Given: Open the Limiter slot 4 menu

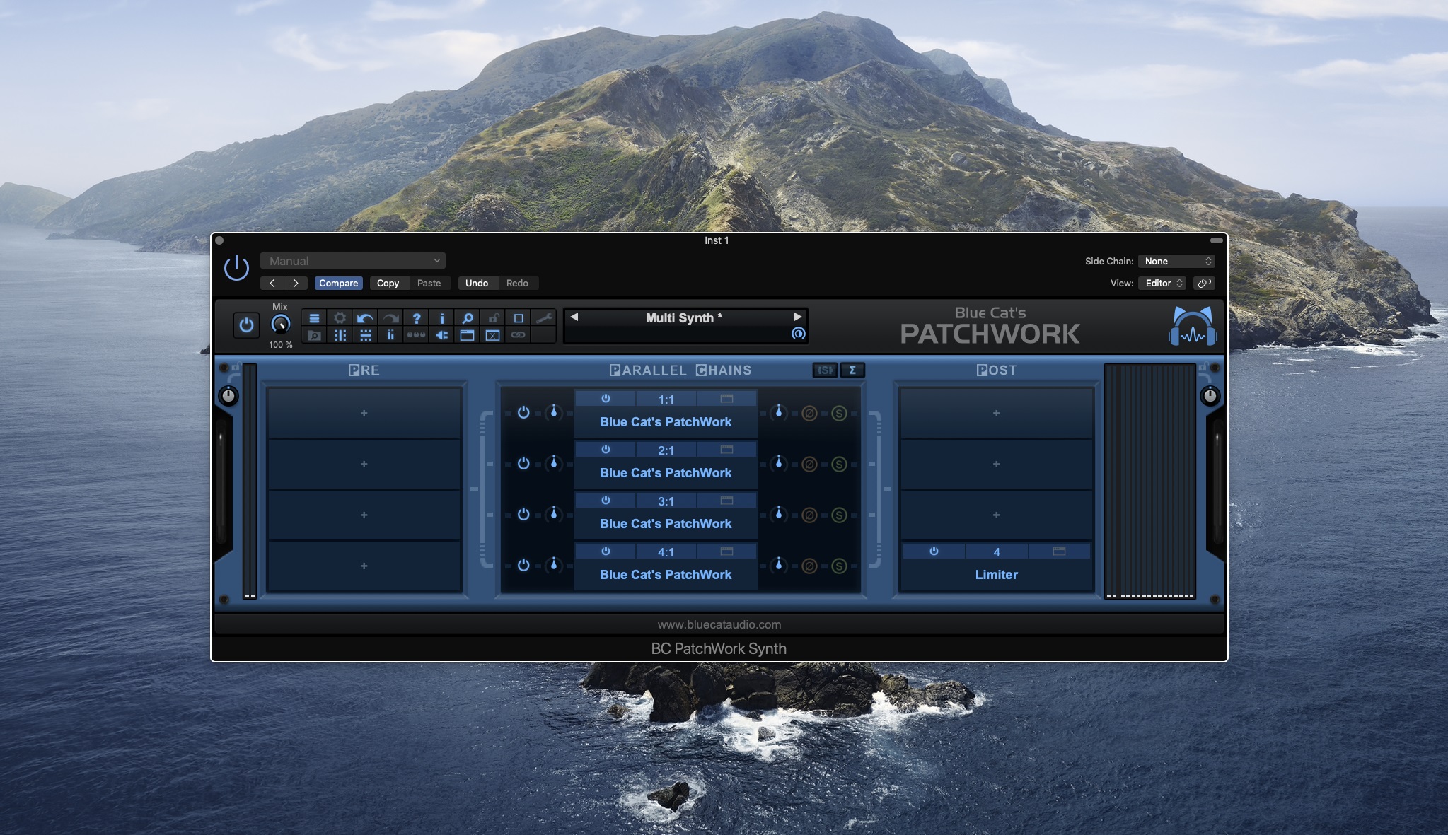Looking at the screenshot, I should point(997,575).
